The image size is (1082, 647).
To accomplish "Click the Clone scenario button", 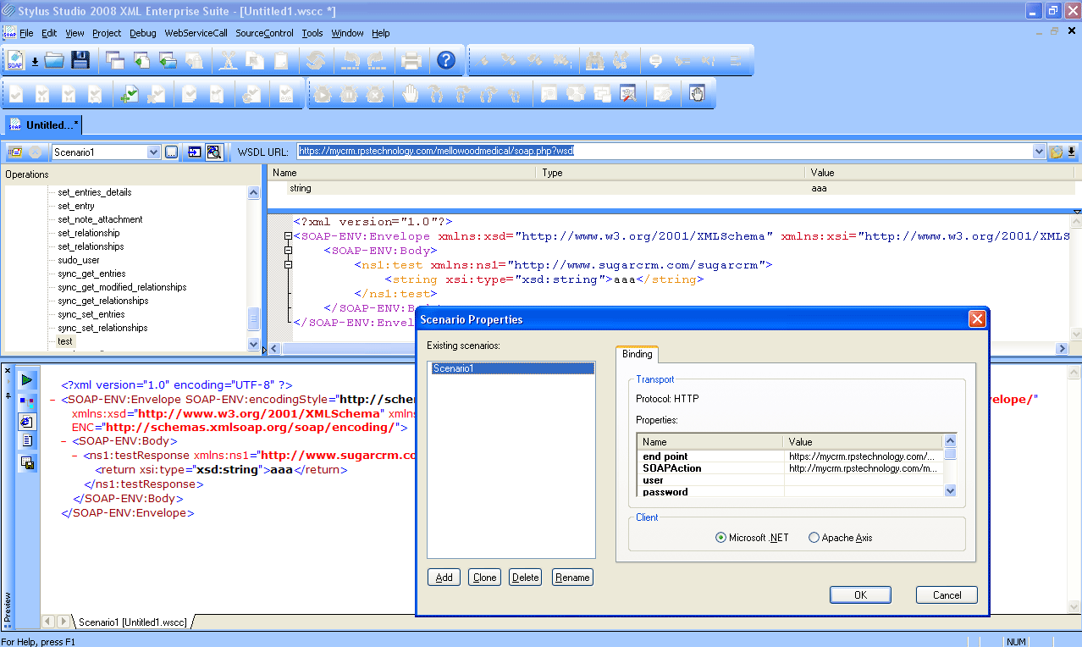I will click(x=485, y=578).
